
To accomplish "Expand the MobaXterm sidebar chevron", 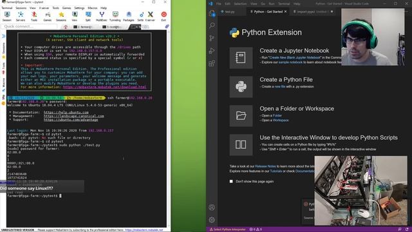I will (x=3, y=36).
